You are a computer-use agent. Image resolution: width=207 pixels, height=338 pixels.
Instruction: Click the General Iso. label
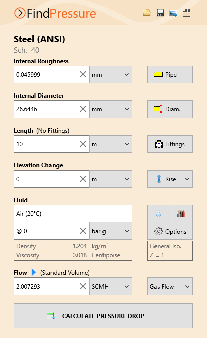[166, 246]
